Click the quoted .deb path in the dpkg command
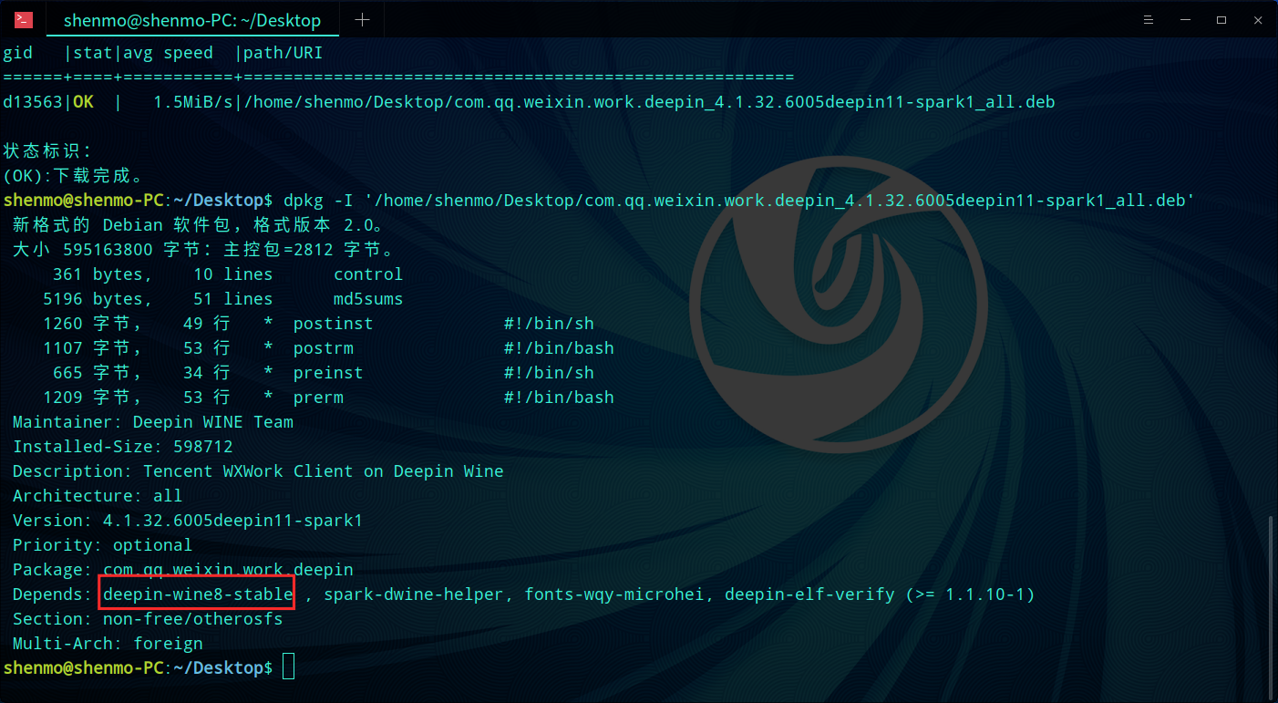The width and height of the screenshot is (1278, 703). (x=779, y=201)
